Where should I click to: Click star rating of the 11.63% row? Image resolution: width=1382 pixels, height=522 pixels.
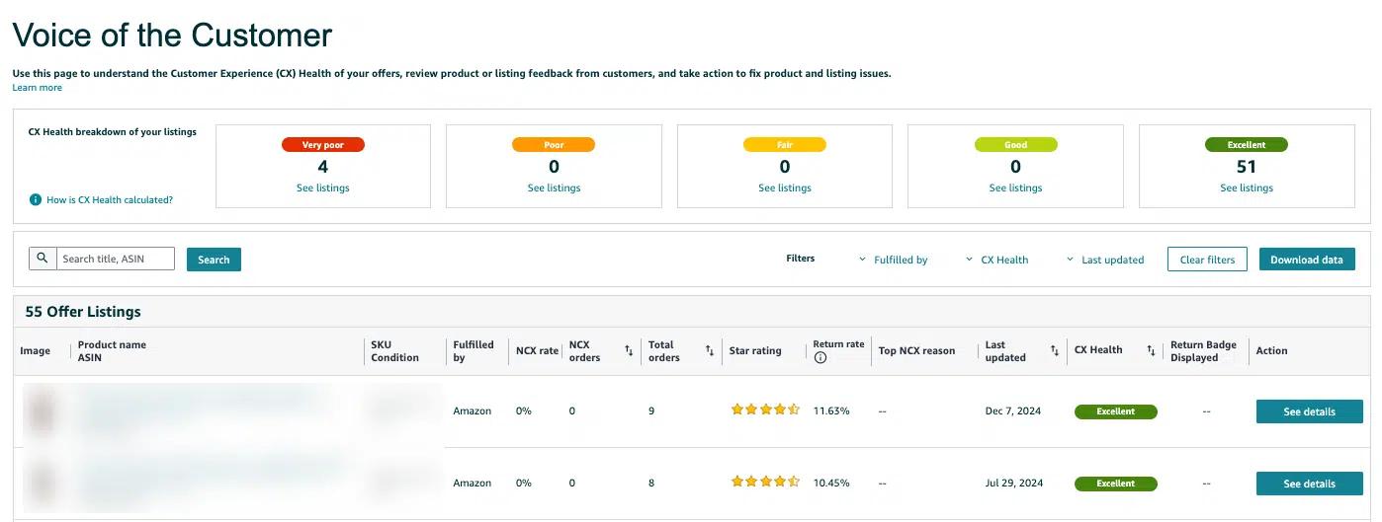click(765, 410)
